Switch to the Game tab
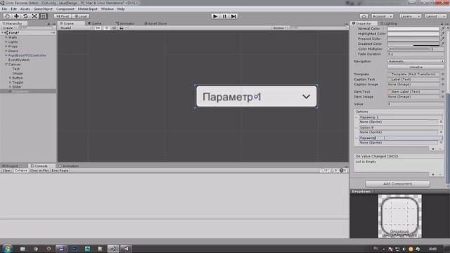450x253 pixels. click(x=95, y=23)
